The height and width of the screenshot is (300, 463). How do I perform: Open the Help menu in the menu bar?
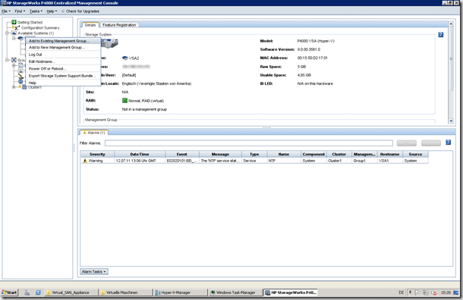tap(52, 11)
